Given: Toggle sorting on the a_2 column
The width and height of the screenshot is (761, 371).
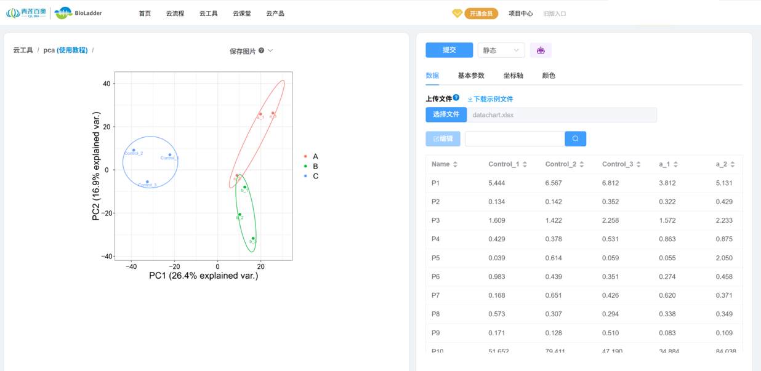Looking at the screenshot, I should pyautogui.click(x=732, y=164).
